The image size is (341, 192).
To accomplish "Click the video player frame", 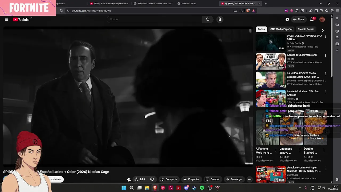I will [128, 97].
